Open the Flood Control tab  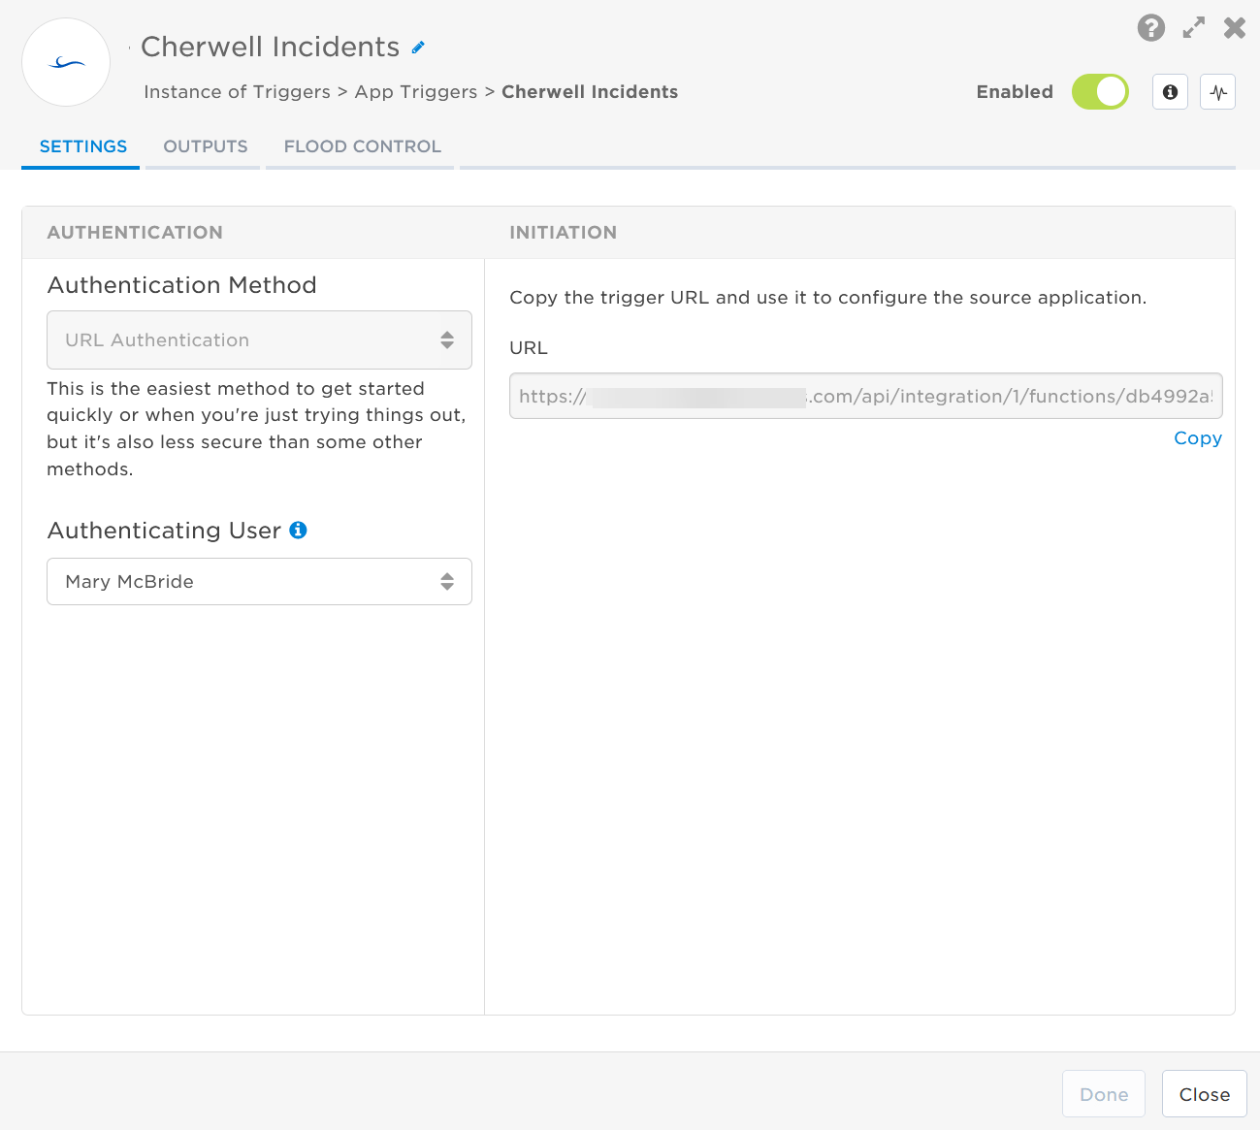362,146
